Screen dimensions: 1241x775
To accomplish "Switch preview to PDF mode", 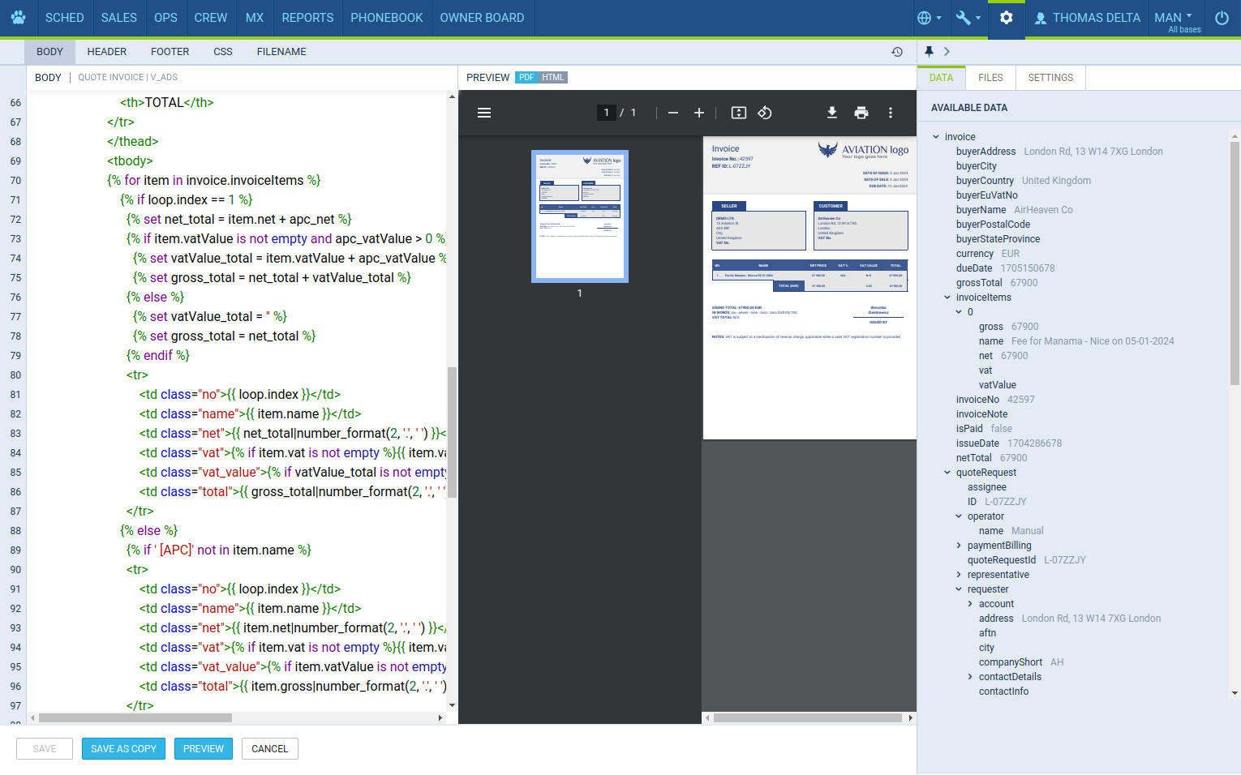I will coord(526,78).
